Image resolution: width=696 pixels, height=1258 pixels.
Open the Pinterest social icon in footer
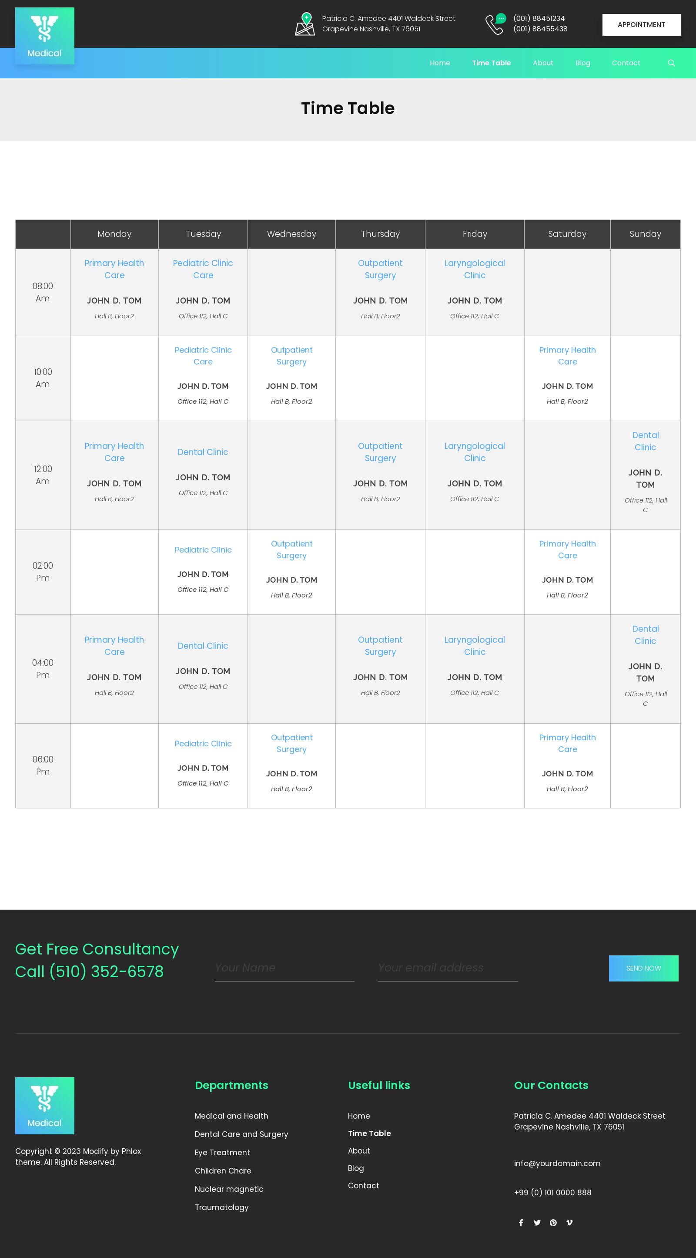tap(553, 1223)
